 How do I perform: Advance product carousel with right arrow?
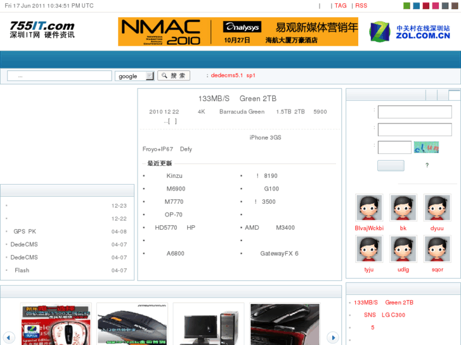tap(332, 337)
